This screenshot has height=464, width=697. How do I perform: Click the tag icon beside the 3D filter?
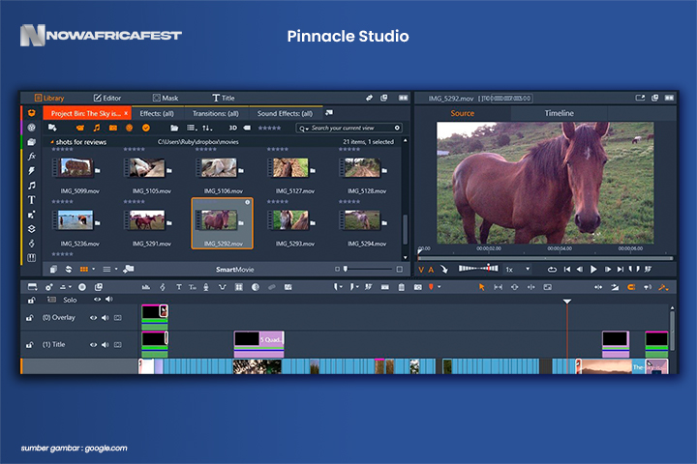(247, 128)
